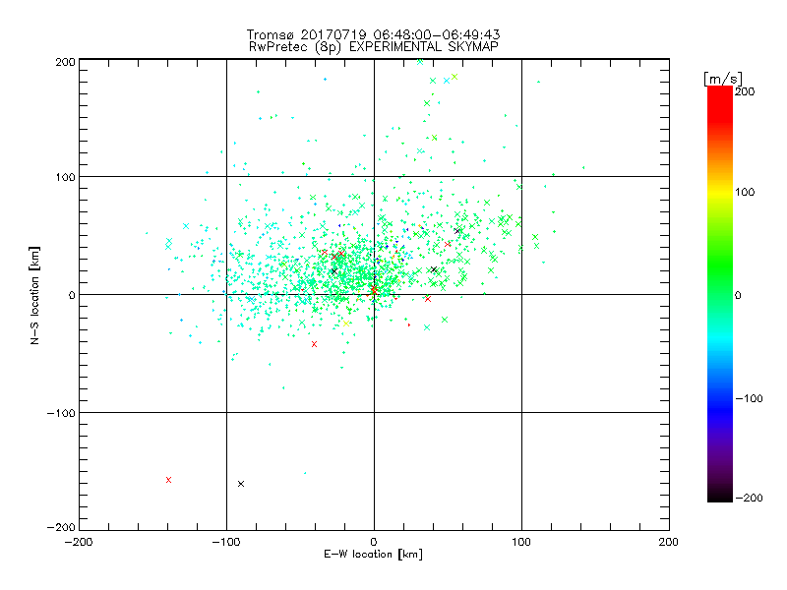Viewport: 787px width, 590px height.
Task: Click the colorbar tick label '200'
Action: tap(745, 91)
